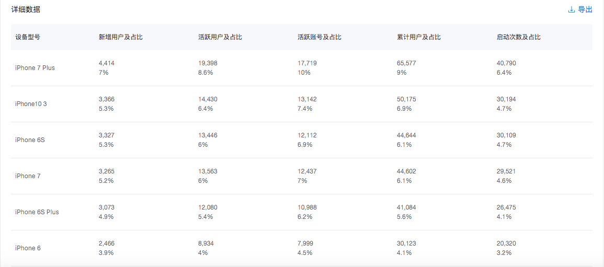Click new users value 3,265

(x=107, y=171)
